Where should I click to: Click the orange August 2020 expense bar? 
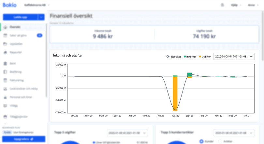pyautogui.click(x=175, y=94)
